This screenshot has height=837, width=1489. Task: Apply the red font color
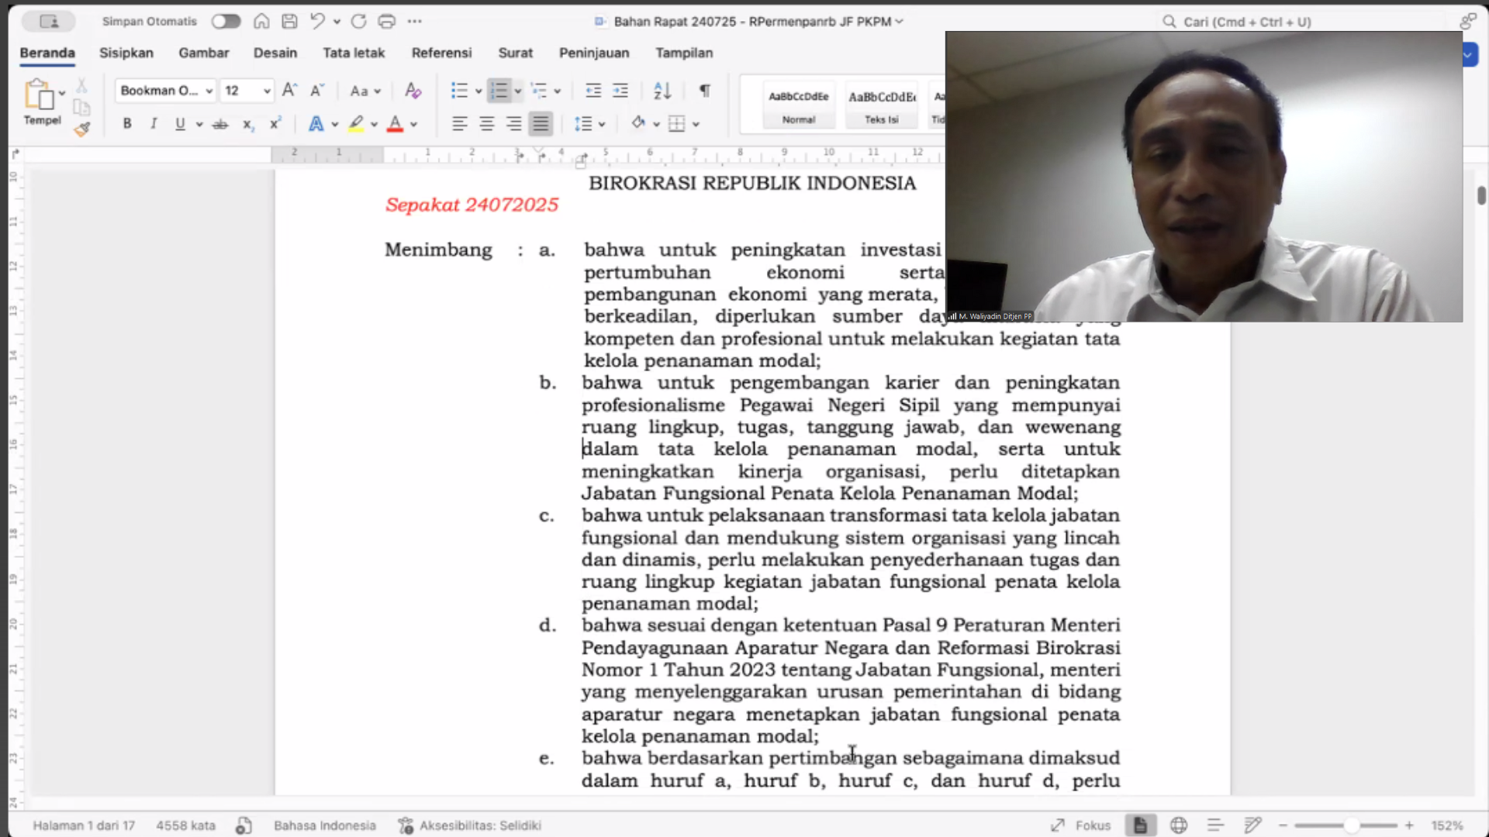pyautogui.click(x=395, y=123)
